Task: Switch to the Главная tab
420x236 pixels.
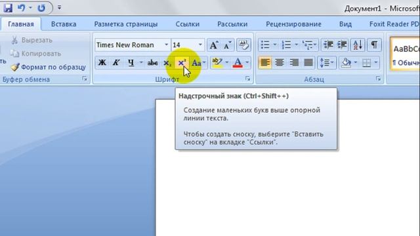Action: [21, 24]
